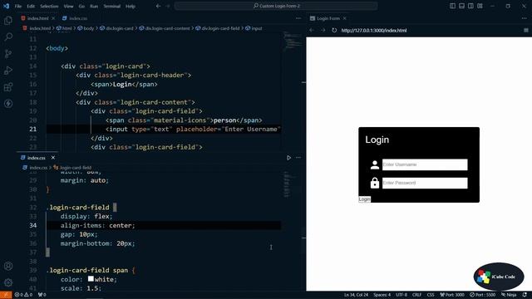Viewport: 532px width, 299px height.
Task: Click the person icon in login preview
Action: tap(375, 164)
